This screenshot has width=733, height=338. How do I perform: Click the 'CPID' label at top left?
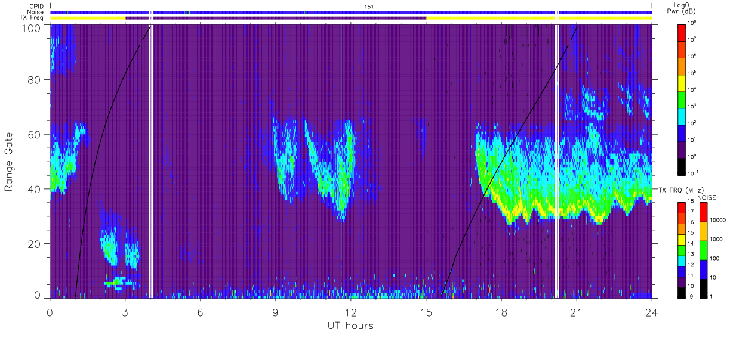pos(36,6)
